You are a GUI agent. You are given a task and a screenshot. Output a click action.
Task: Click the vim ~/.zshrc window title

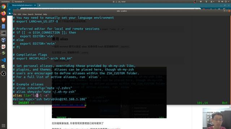122,11
